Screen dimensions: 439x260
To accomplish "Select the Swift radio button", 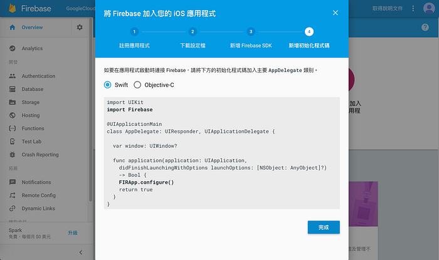I will [107, 85].
